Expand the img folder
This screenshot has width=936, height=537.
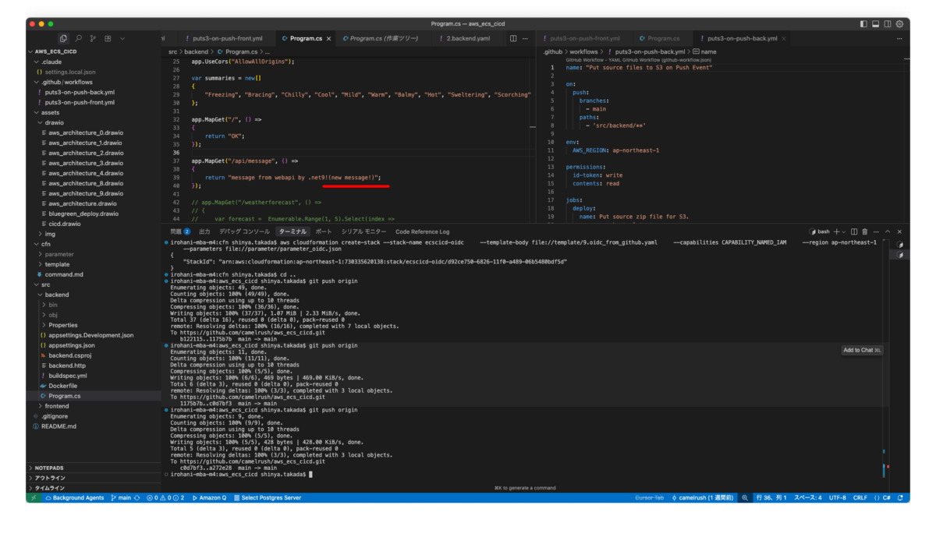click(93, 234)
